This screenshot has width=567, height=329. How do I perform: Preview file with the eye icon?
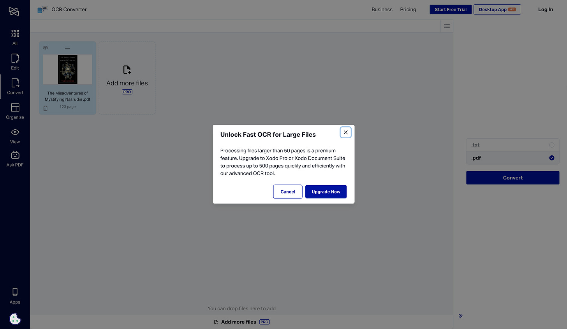tap(46, 48)
